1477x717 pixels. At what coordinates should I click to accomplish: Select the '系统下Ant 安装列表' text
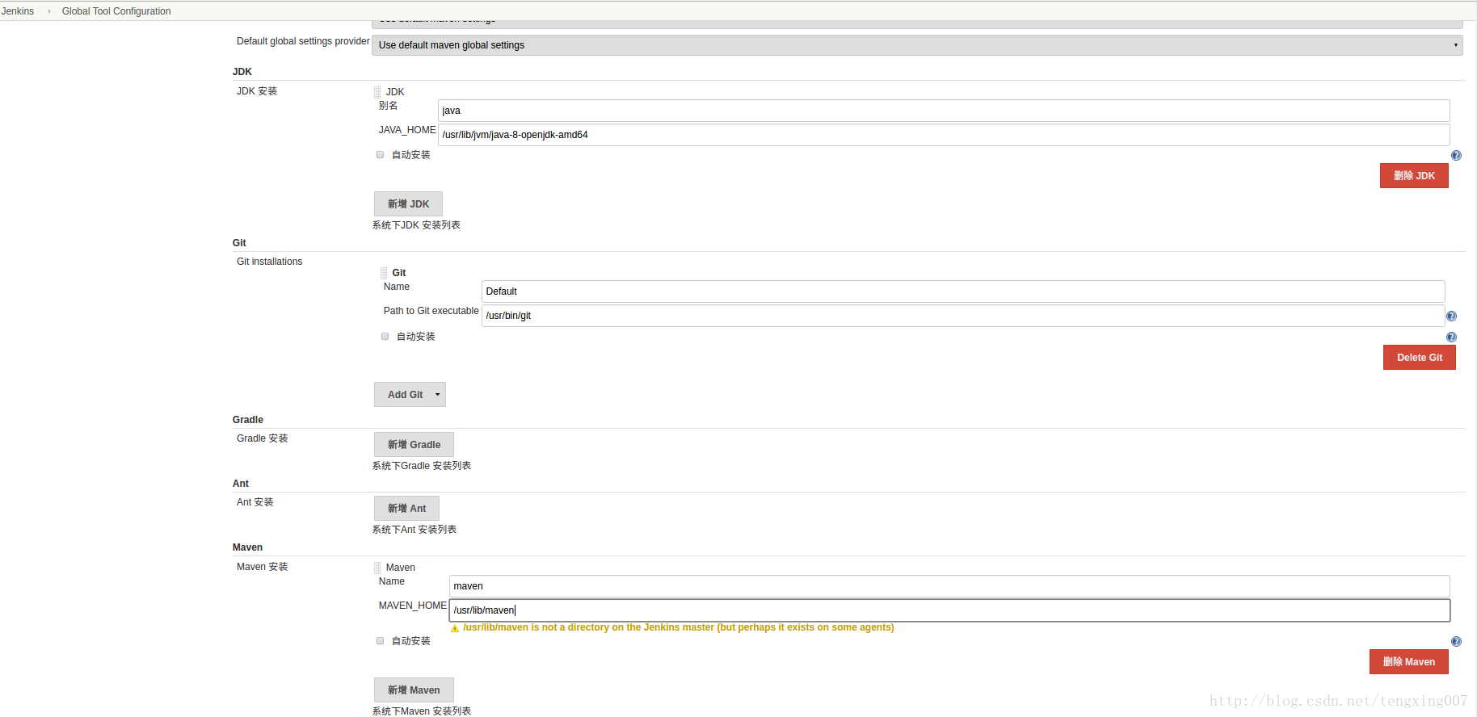414,530
